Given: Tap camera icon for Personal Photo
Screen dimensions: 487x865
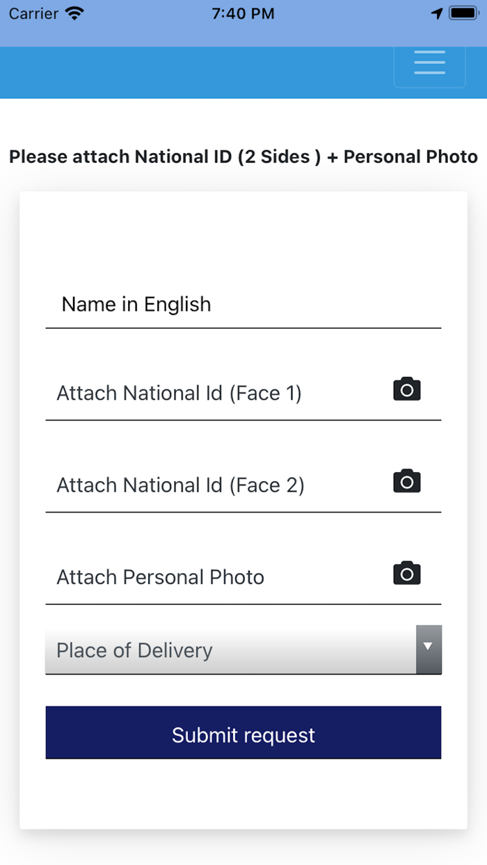Looking at the screenshot, I should click(407, 574).
